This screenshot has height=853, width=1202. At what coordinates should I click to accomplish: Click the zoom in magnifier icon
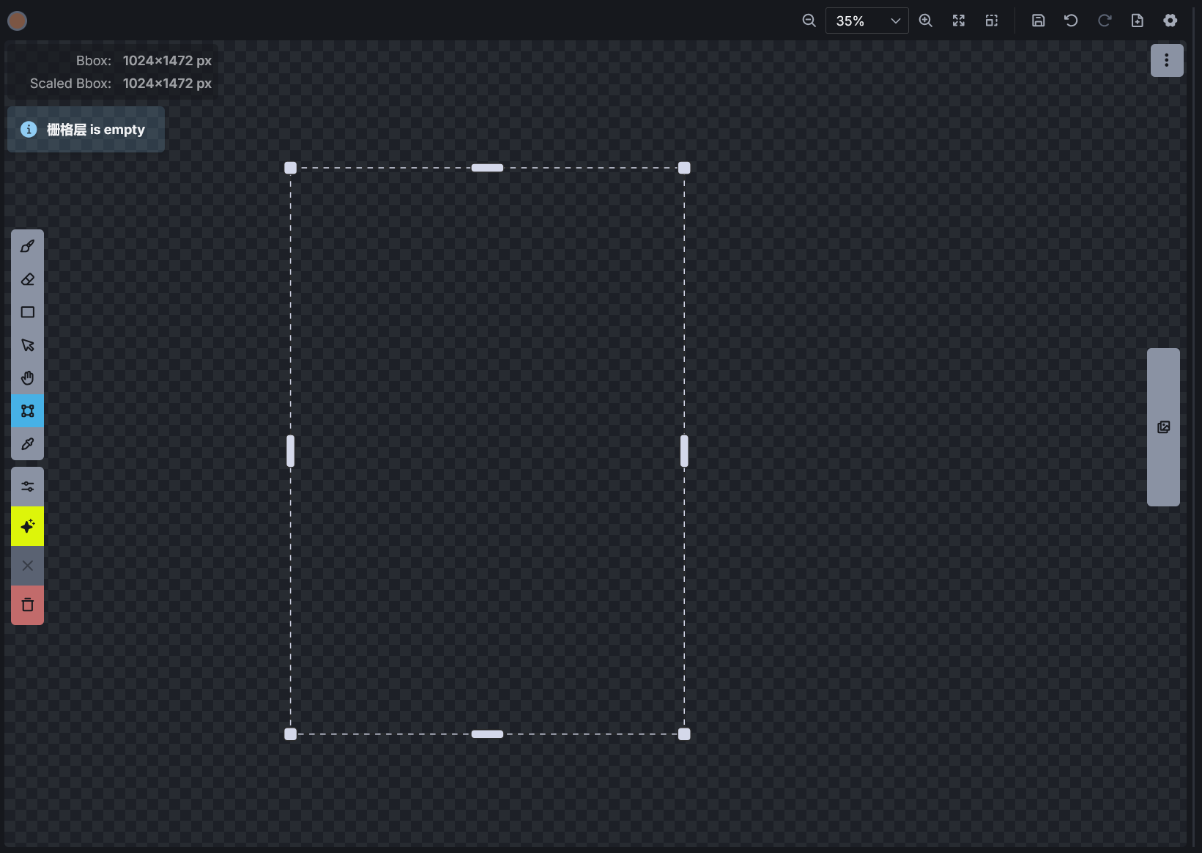[x=926, y=21]
